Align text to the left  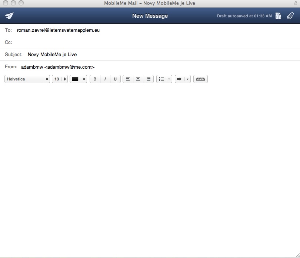[128, 79]
